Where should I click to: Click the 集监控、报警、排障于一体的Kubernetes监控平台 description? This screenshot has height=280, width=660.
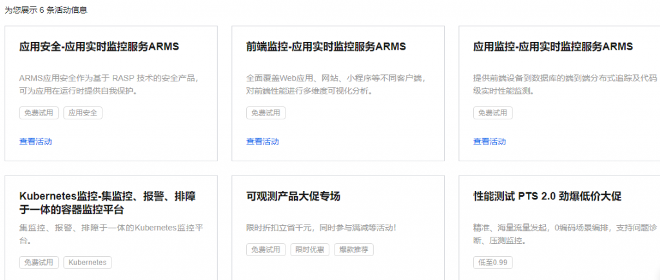click(112, 235)
